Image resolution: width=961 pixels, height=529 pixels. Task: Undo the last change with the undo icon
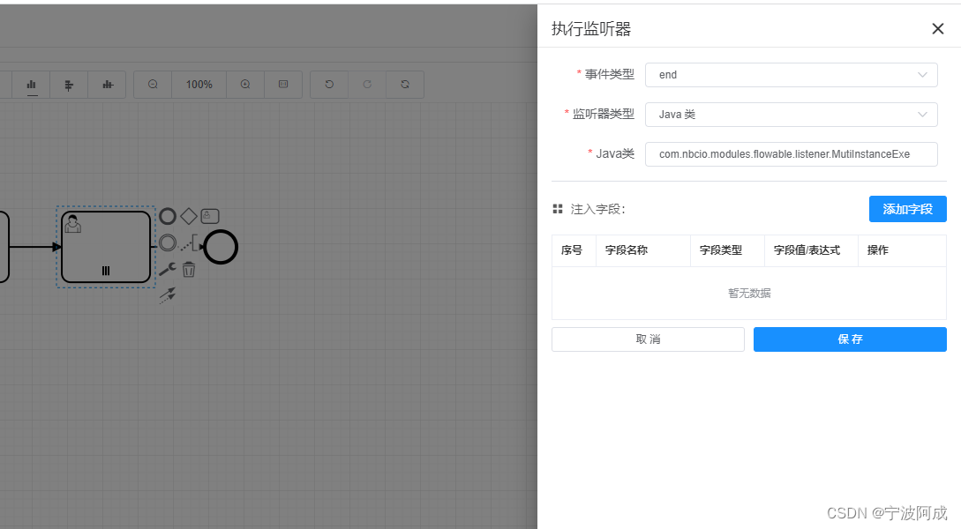pyautogui.click(x=328, y=85)
